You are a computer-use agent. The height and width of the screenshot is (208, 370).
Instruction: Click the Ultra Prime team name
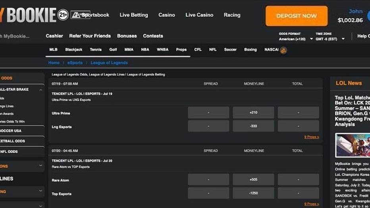click(61, 113)
